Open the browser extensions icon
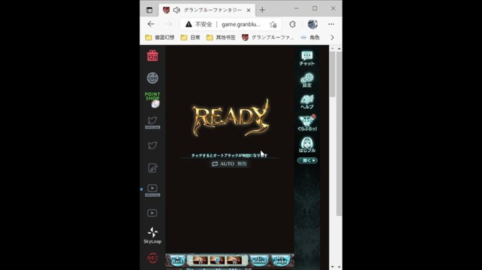The height and width of the screenshot is (270, 482). (293, 24)
